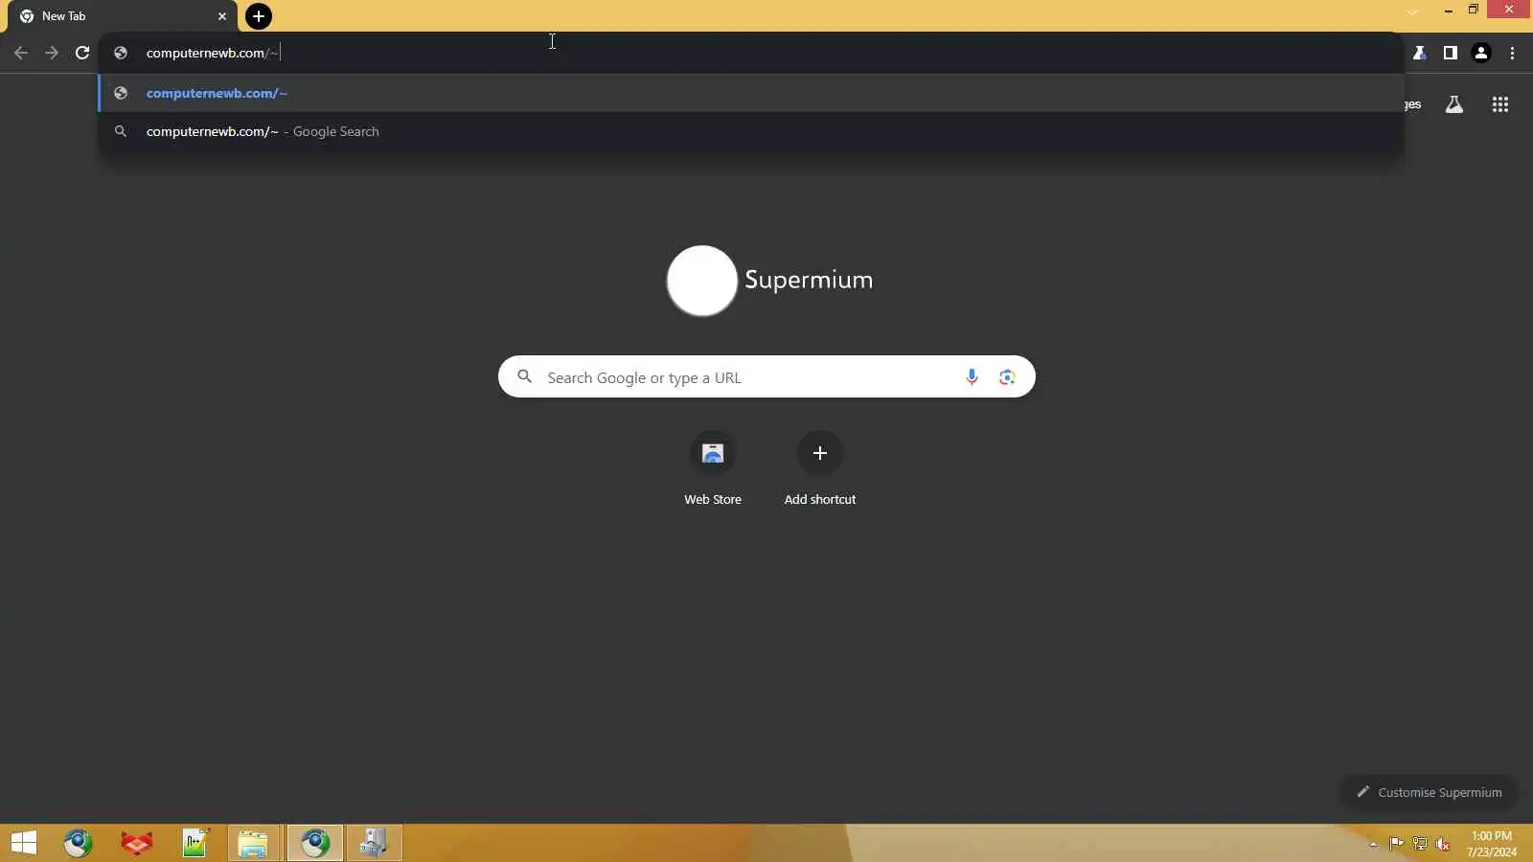The width and height of the screenshot is (1533, 862).
Task: Open Action Center flag icon
Action: 1396,844
